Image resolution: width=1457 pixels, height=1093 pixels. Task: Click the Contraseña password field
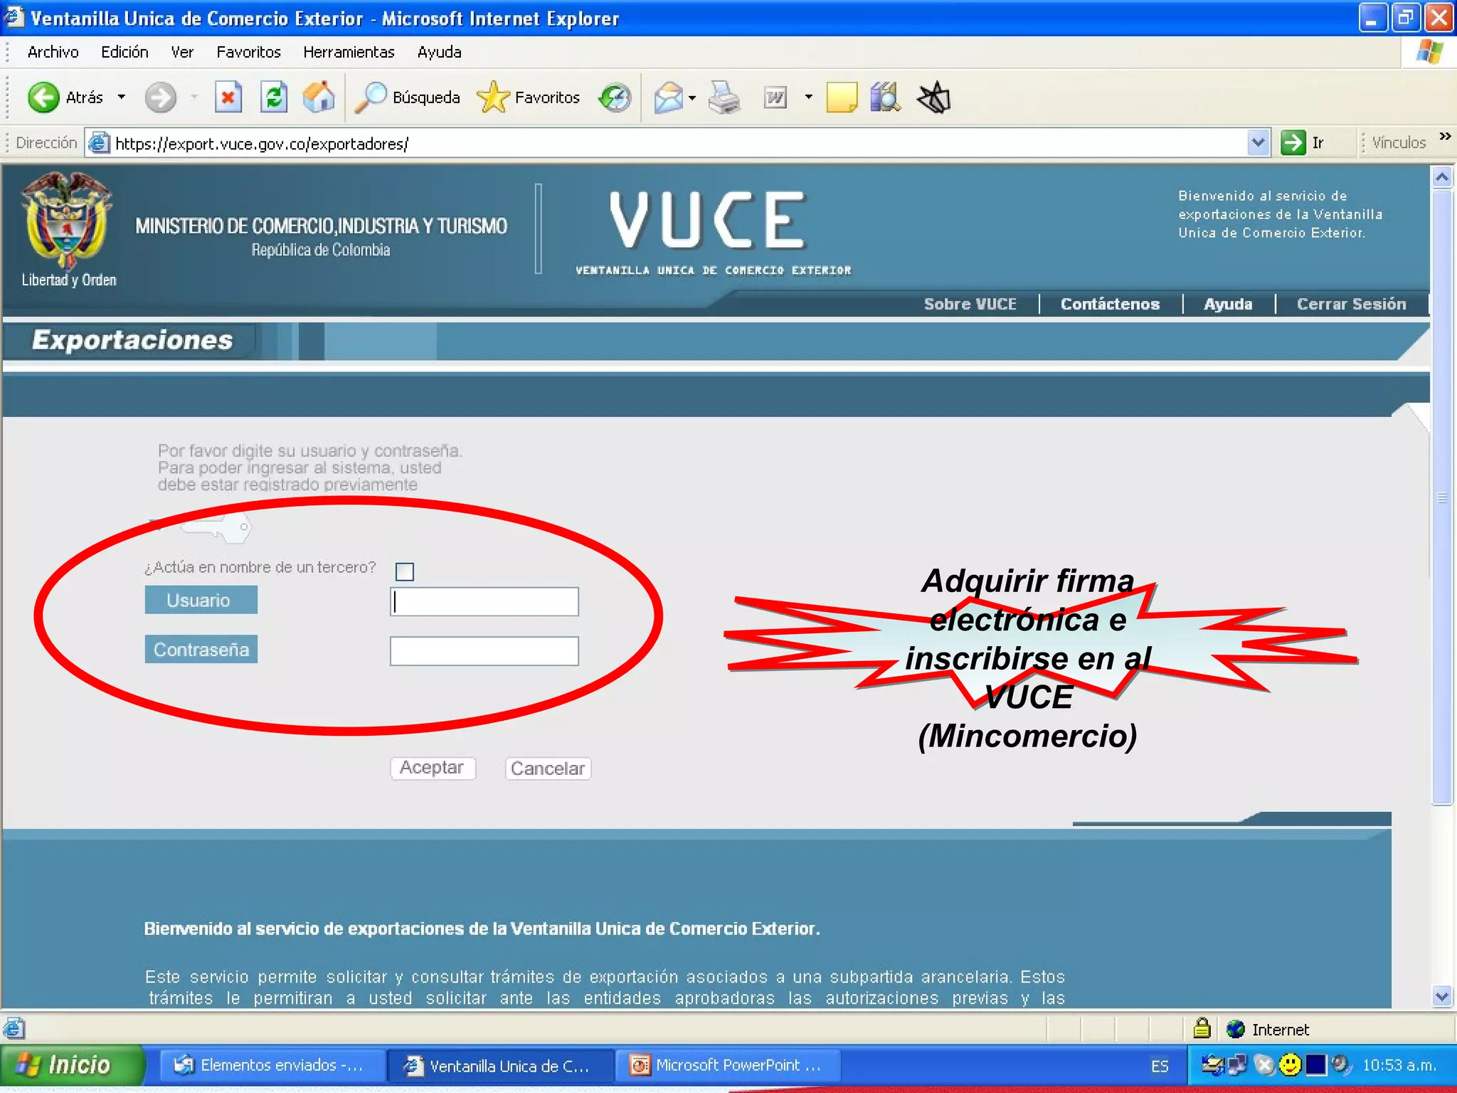tap(484, 651)
